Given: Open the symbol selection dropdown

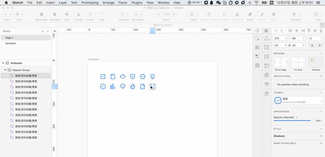Looking at the screenshot, I should (298, 100).
